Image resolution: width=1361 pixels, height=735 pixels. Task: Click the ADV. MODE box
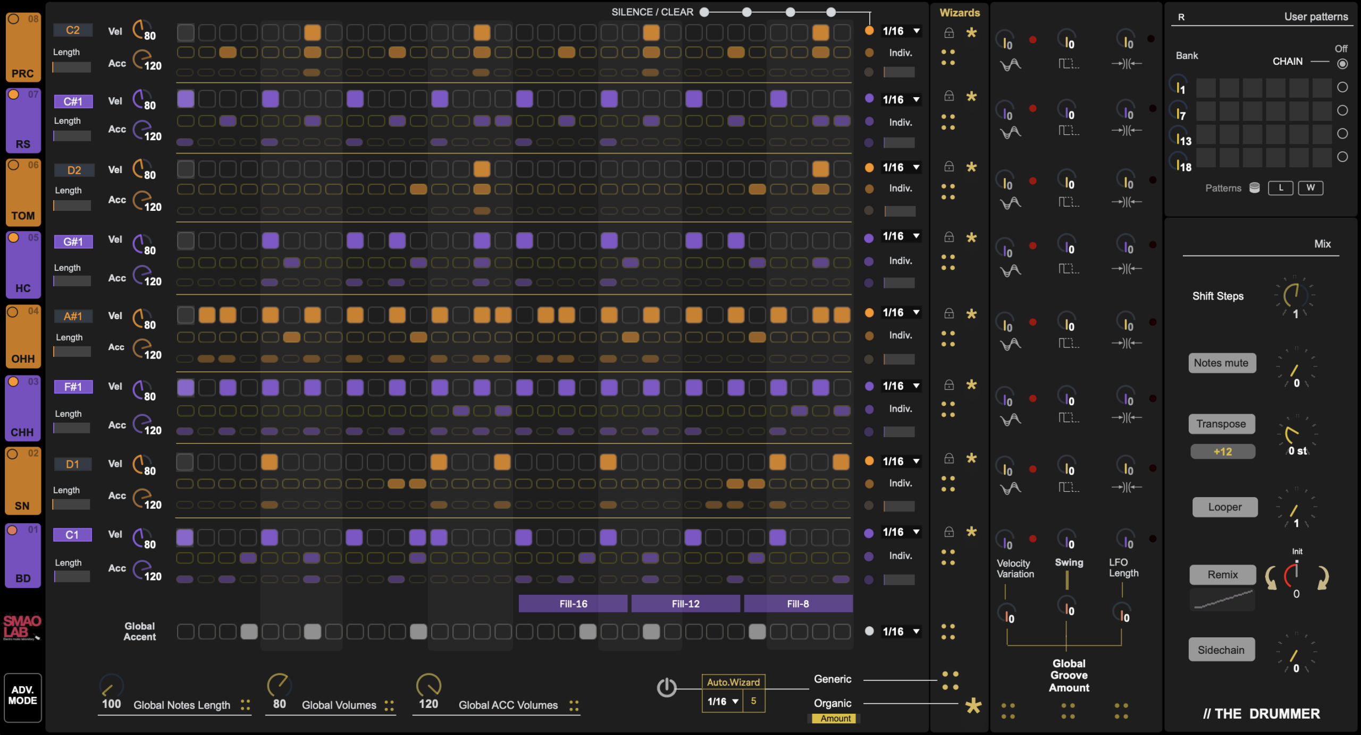(x=23, y=697)
